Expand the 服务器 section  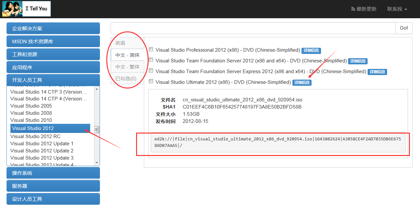pyautogui.click(x=53, y=186)
